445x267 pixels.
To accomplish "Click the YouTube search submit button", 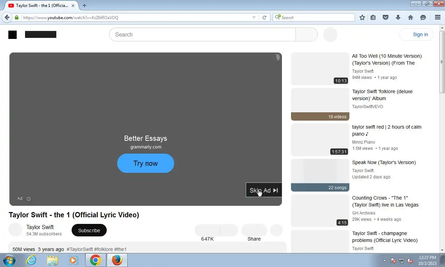I will (306, 34).
